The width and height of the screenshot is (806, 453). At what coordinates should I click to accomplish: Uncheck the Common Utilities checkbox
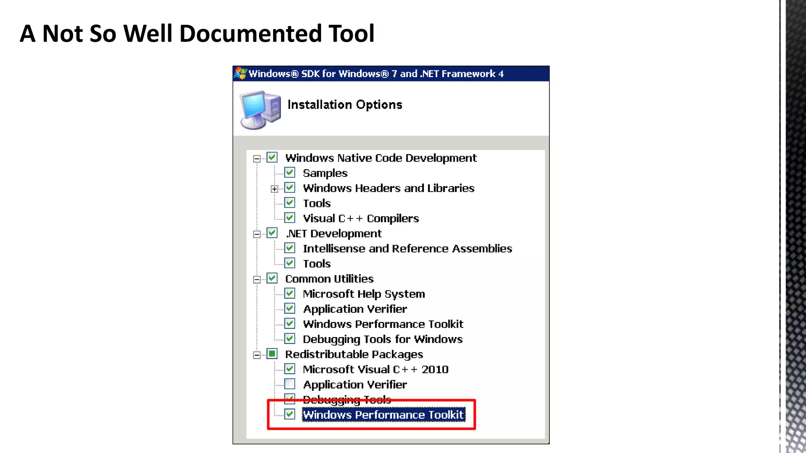click(272, 278)
